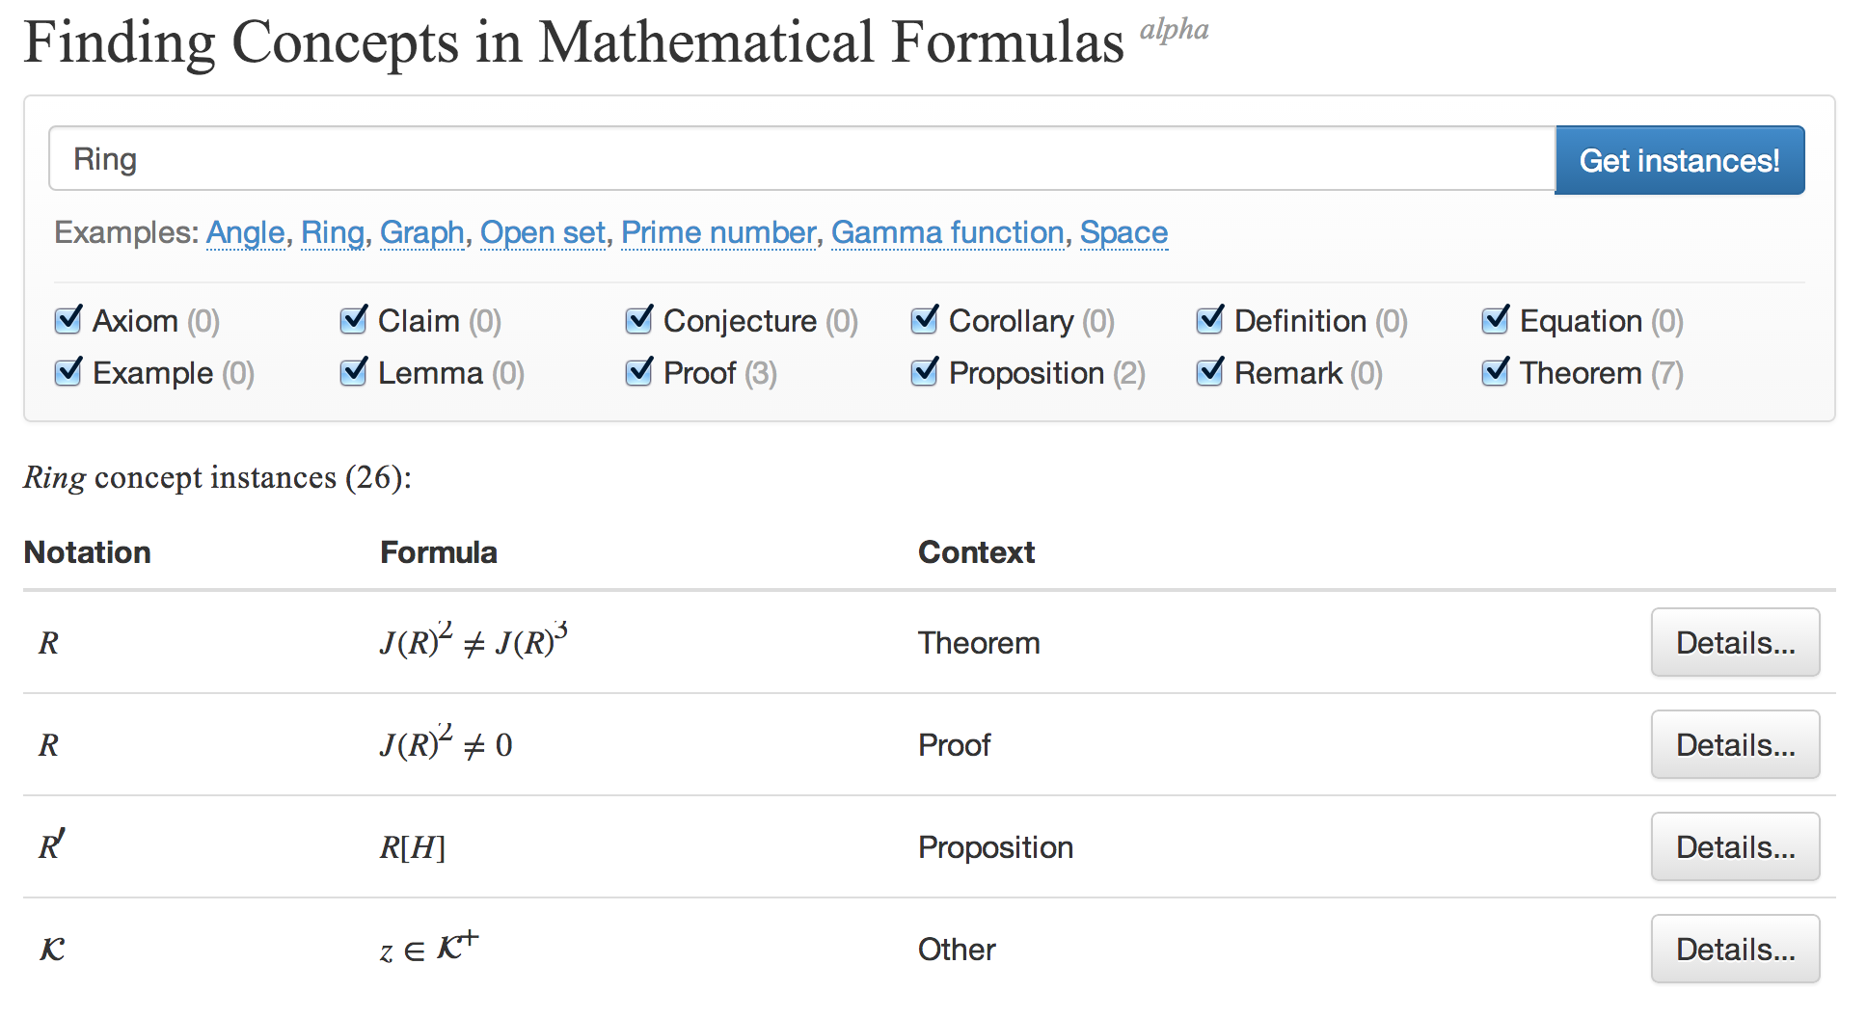Disable the Conjecture filter checkbox
The width and height of the screenshot is (1867, 1018).
(639, 320)
